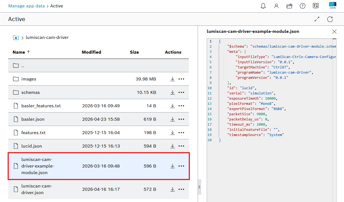The image size is (344, 202).
Task: Open the file manager folder icon in header
Action: (x=289, y=6)
